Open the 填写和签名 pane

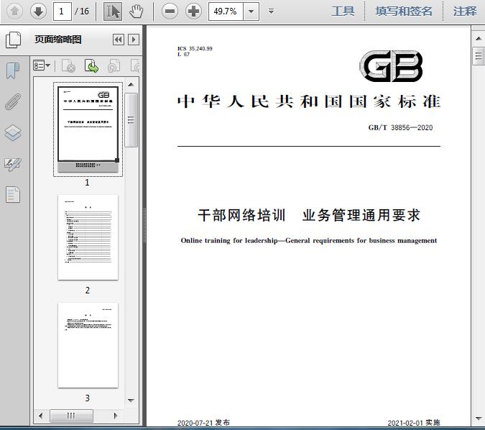(404, 11)
